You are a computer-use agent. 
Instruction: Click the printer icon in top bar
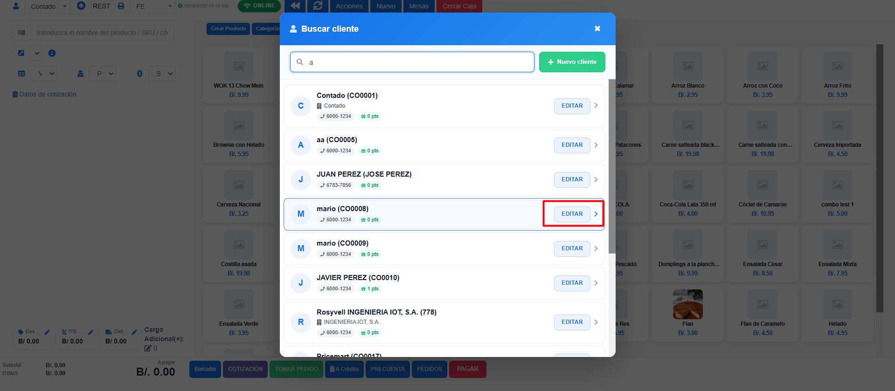point(121,6)
